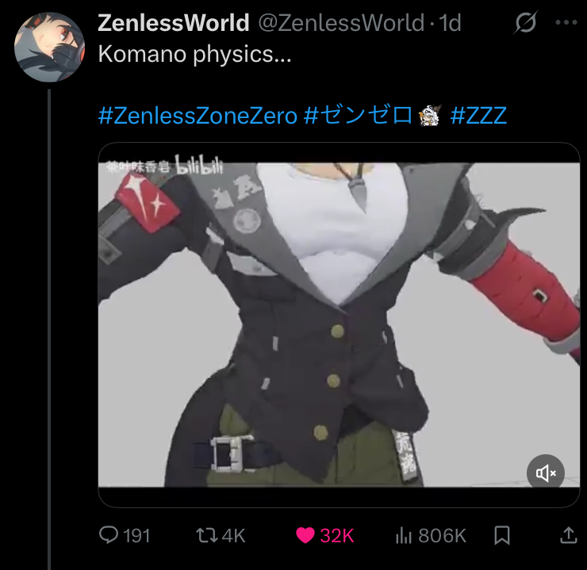Open the reply comment icon

[109, 535]
